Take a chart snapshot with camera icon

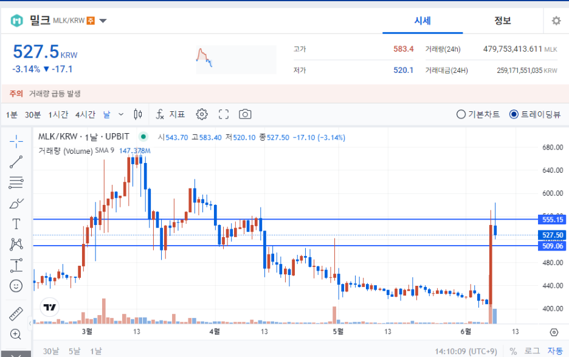[245, 114]
